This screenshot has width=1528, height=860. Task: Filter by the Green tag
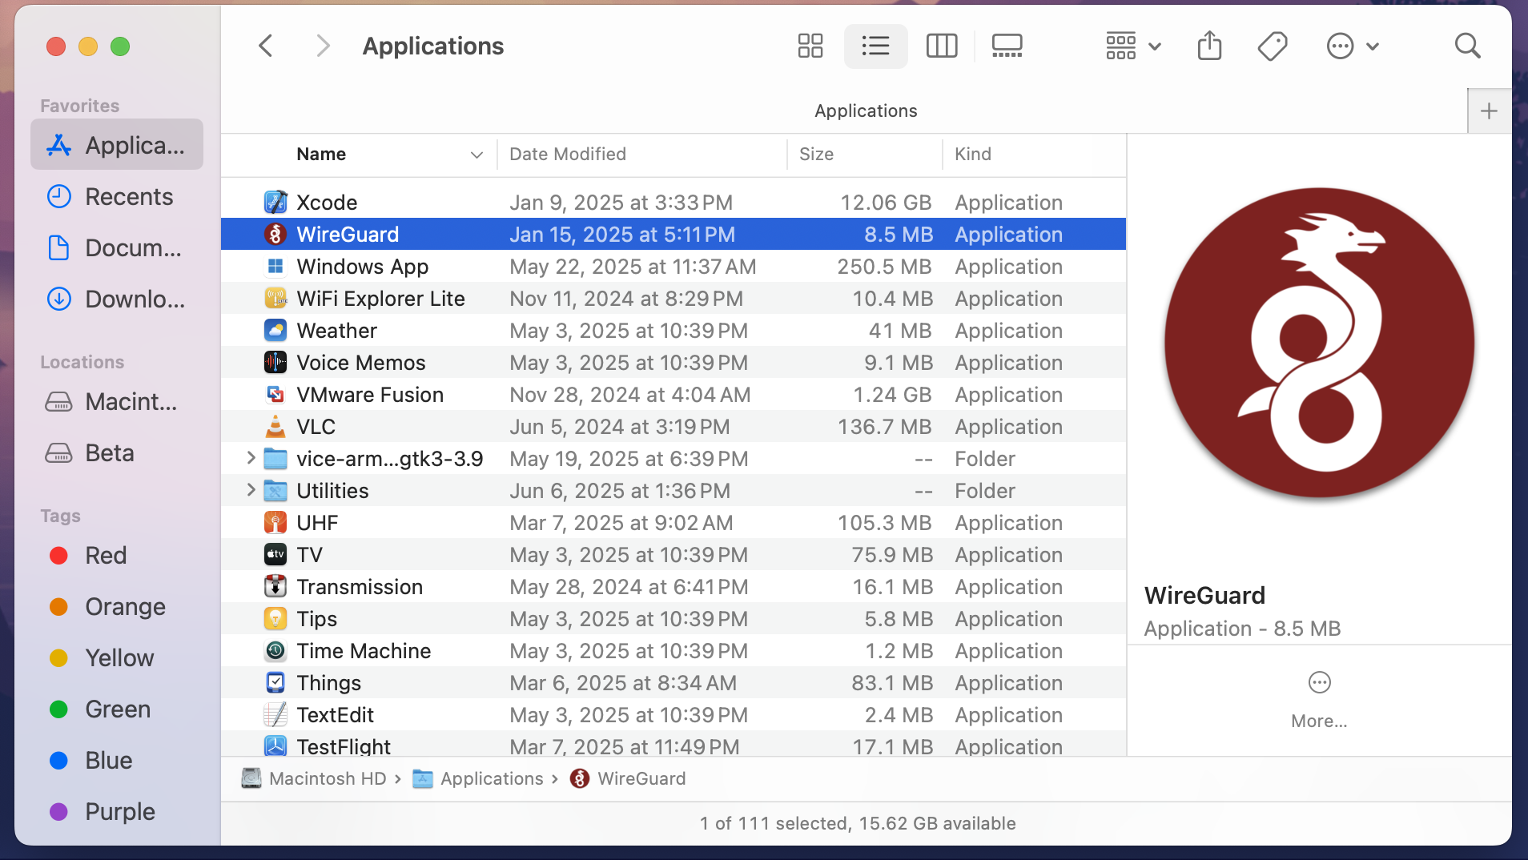coord(117,709)
